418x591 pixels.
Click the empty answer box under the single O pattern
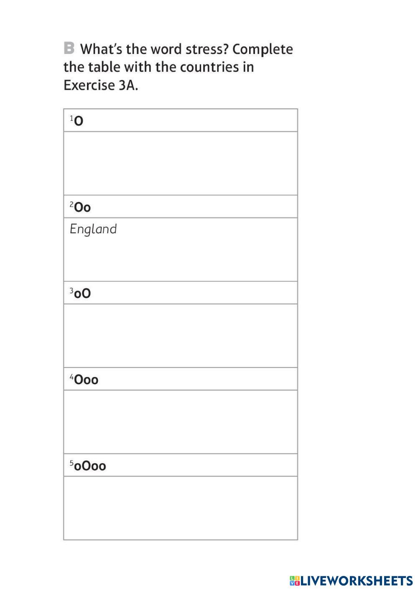pyautogui.click(x=181, y=163)
